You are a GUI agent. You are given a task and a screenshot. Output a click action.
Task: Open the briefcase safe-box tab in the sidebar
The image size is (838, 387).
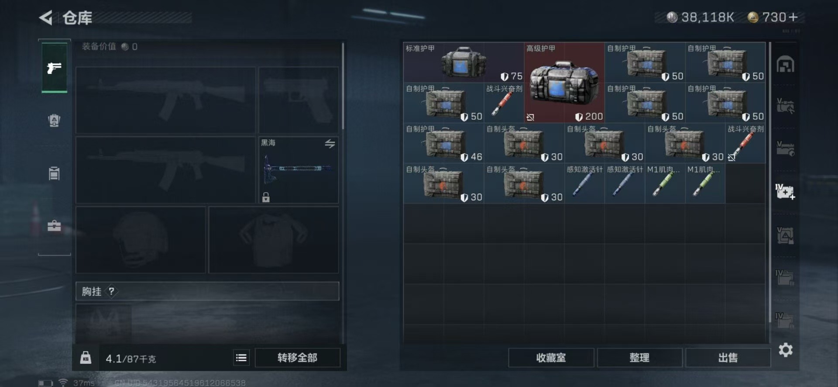[54, 226]
